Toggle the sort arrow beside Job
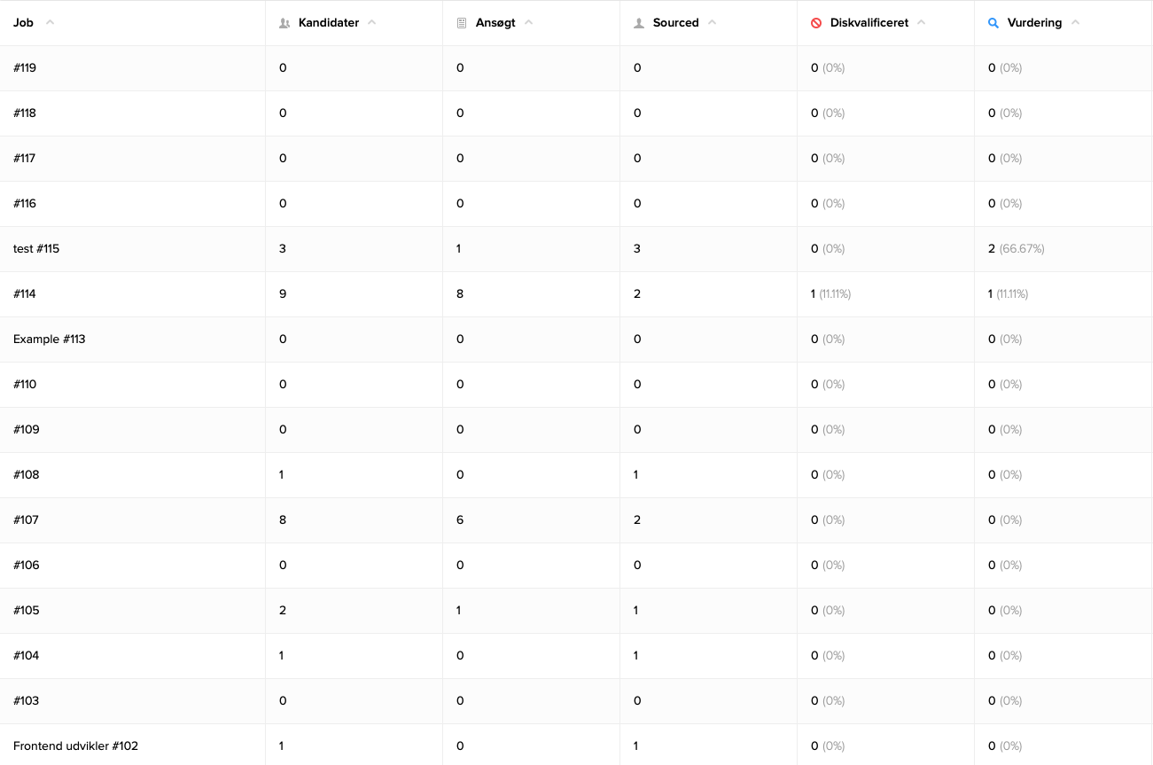 point(50,23)
